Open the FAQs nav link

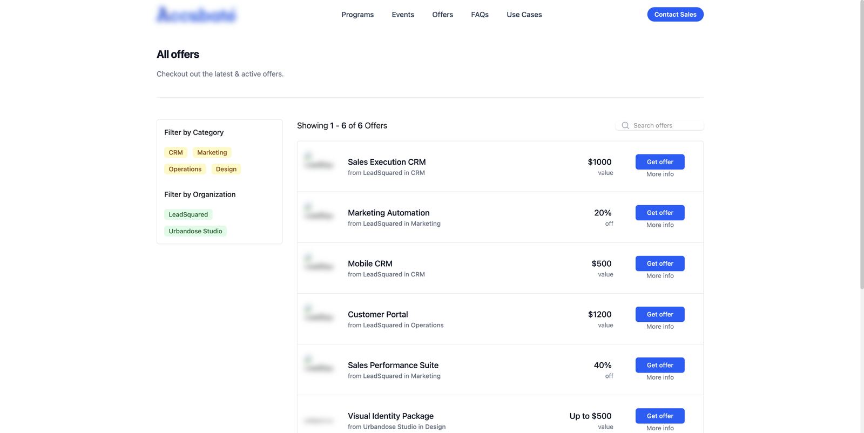point(480,15)
